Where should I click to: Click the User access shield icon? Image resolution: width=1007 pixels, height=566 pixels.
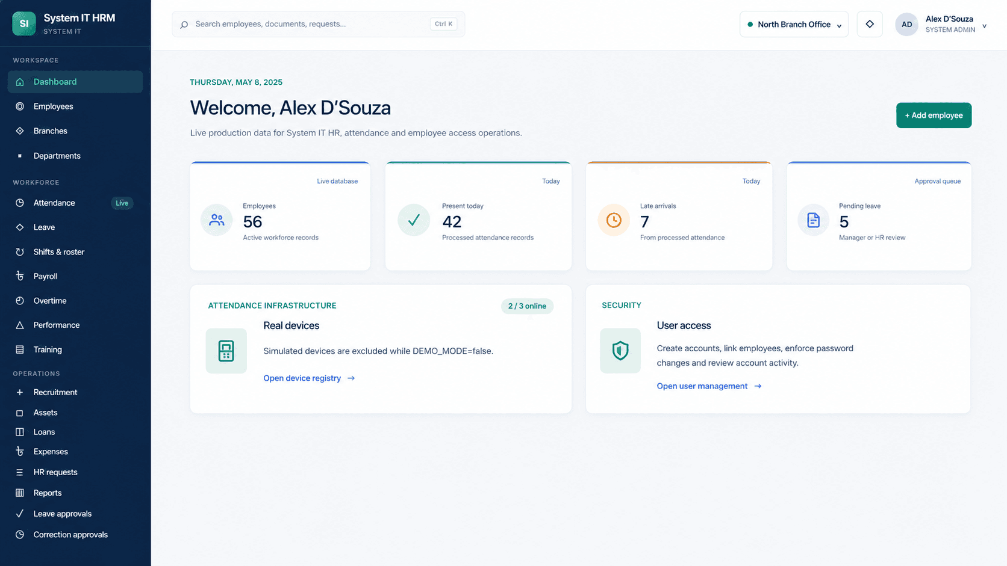click(620, 351)
